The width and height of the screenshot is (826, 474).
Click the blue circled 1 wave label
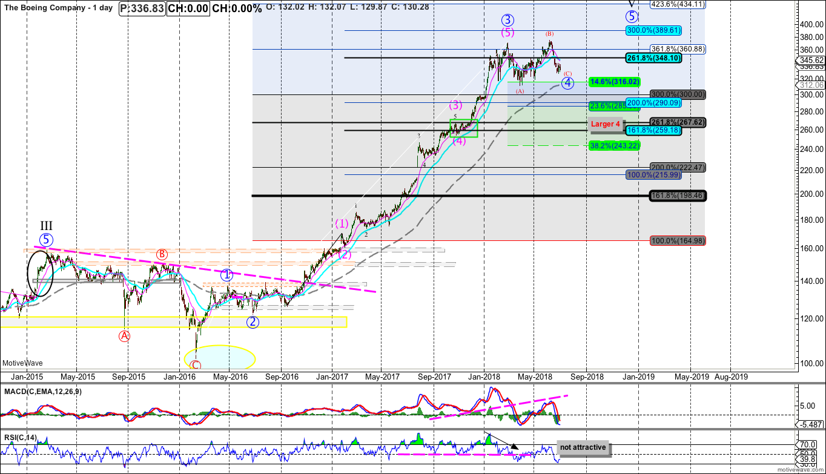click(x=226, y=275)
